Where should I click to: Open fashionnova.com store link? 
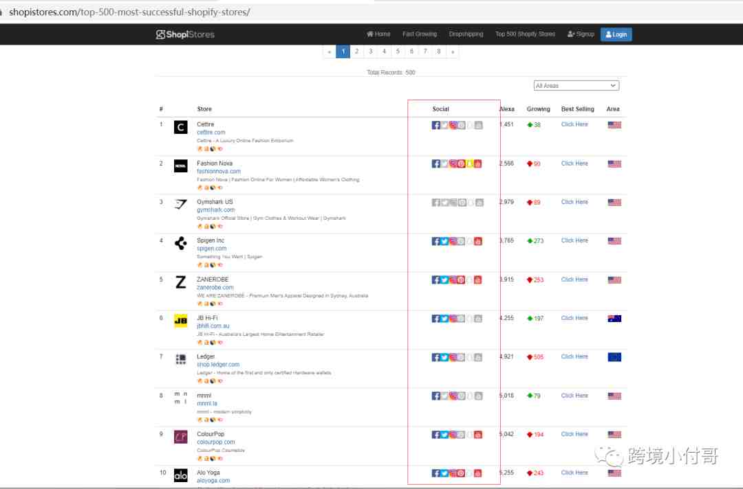point(219,171)
